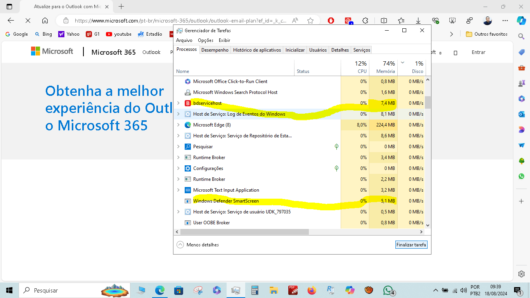
Task: Start Edge web capture scissors icon
Action: 452,21
